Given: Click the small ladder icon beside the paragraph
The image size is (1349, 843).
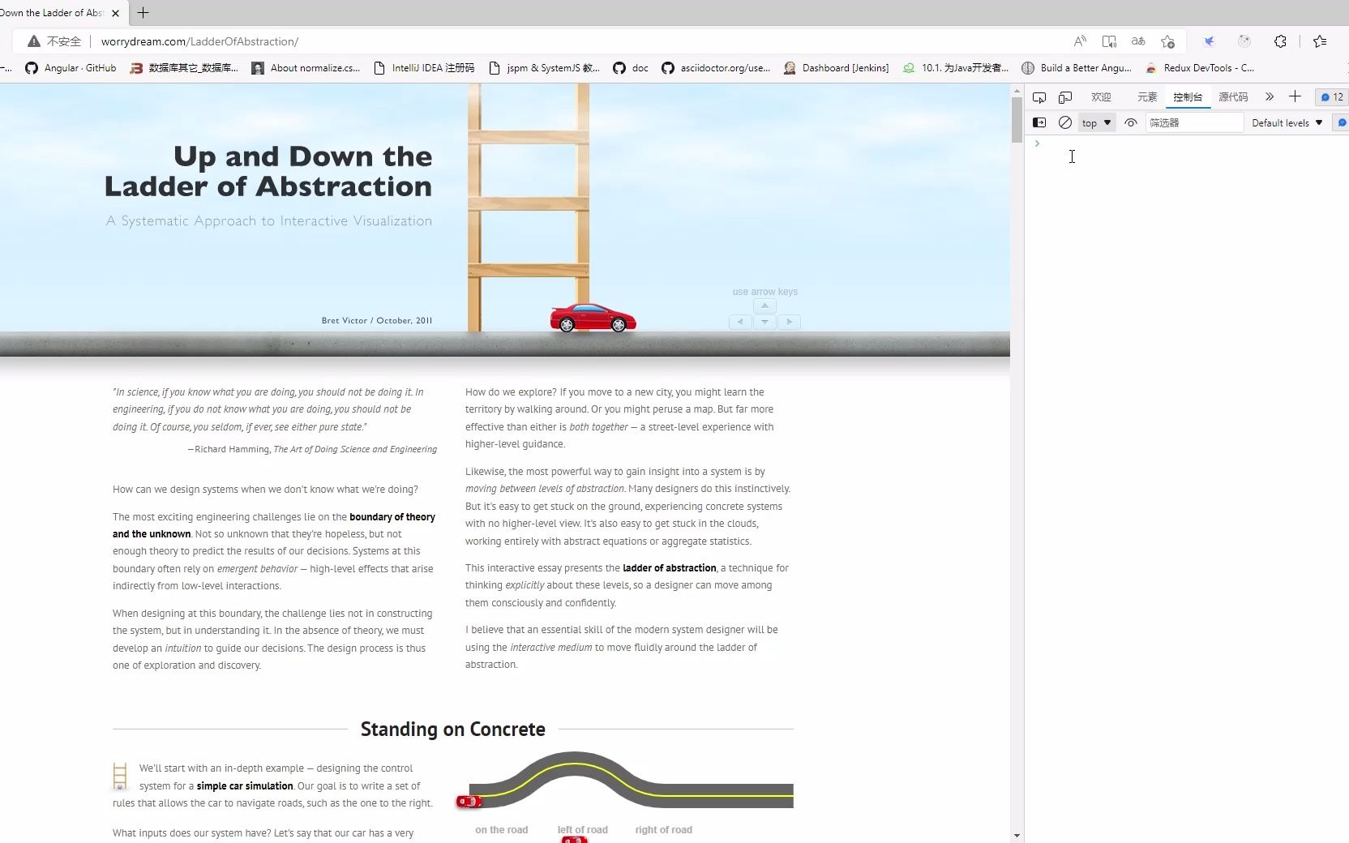Looking at the screenshot, I should click(120, 777).
